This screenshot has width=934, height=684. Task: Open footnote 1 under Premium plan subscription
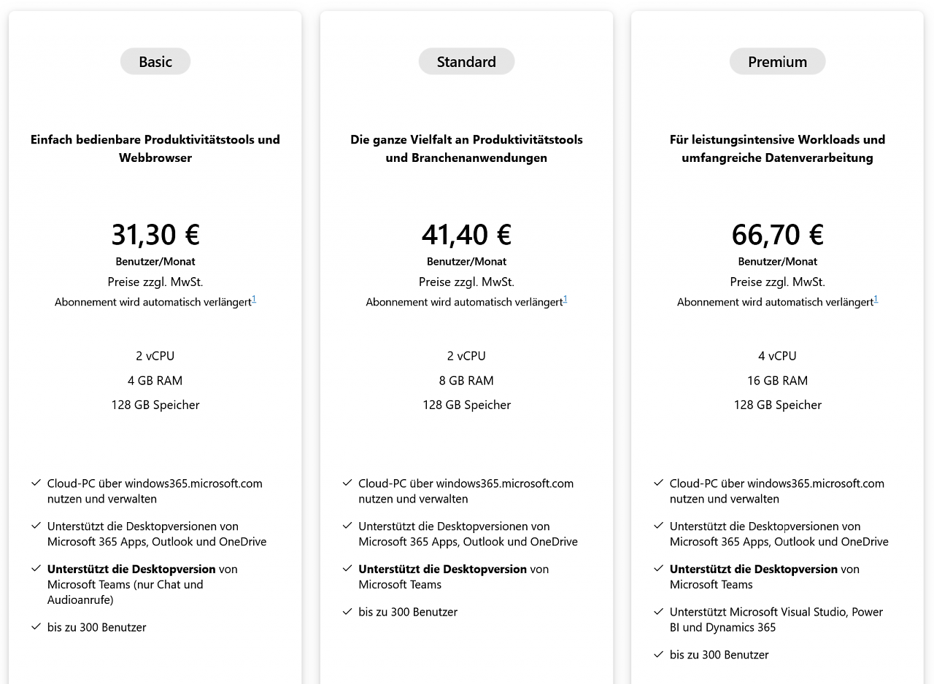tap(876, 299)
